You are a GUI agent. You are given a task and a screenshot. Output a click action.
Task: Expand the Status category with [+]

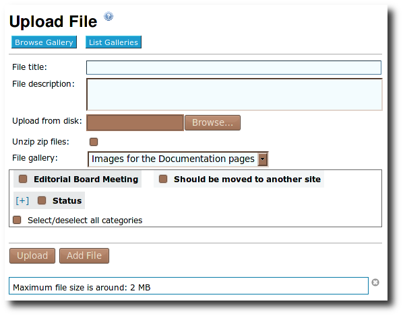pyautogui.click(x=22, y=200)
